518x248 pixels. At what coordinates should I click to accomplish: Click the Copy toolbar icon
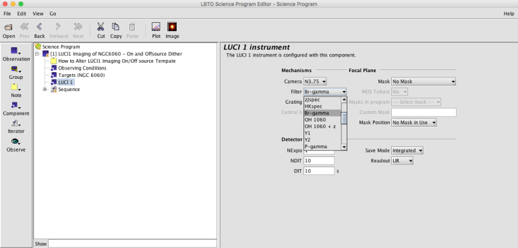115,27
